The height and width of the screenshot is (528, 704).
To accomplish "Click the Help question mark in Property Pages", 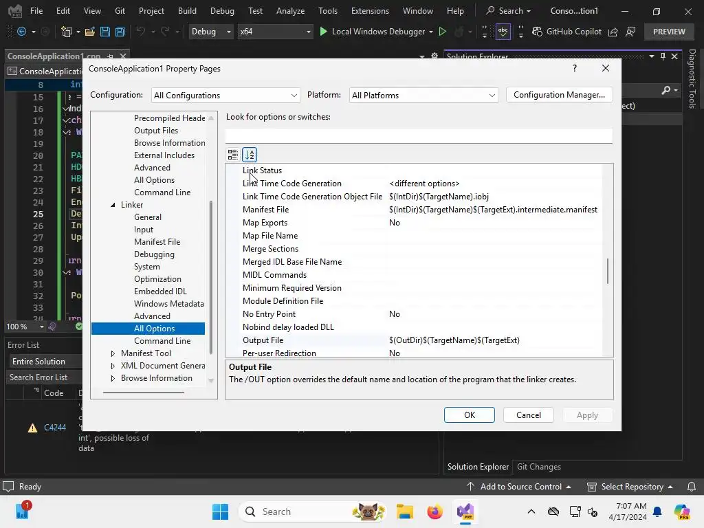I will pyautogui.click(x=574, y=68).
